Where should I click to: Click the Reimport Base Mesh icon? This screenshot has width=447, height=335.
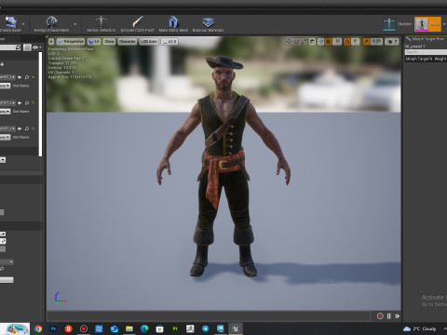(51, 21)
